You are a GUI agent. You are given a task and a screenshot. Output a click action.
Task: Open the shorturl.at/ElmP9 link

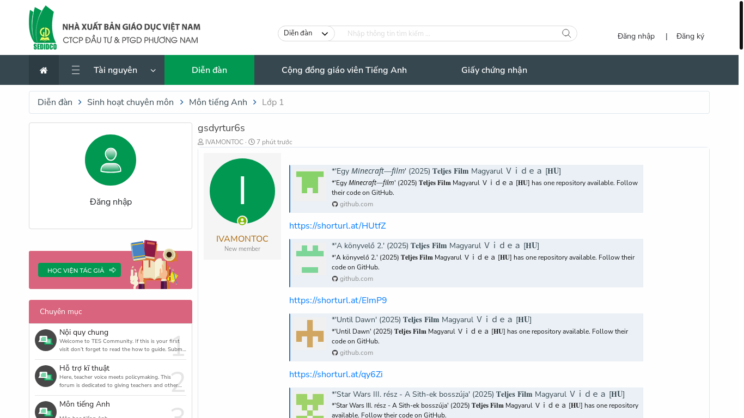coord(338,300)
